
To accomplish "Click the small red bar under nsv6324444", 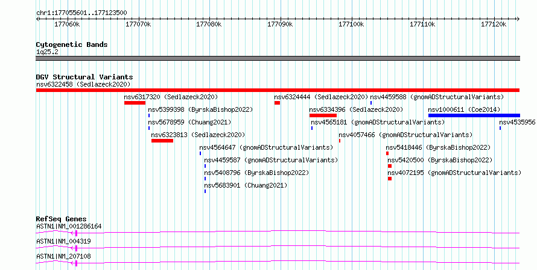I will 277,103.
